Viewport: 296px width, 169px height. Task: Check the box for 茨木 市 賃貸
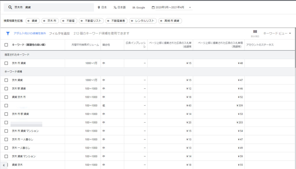pyautogui.click(x=6, y=63)
